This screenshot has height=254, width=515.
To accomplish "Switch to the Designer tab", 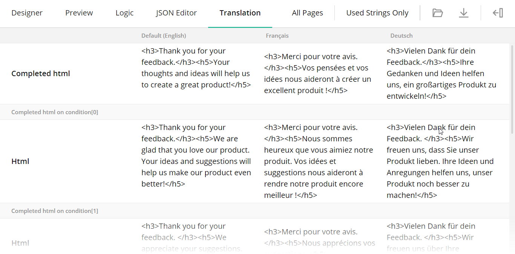I will (x=27, y=12).
